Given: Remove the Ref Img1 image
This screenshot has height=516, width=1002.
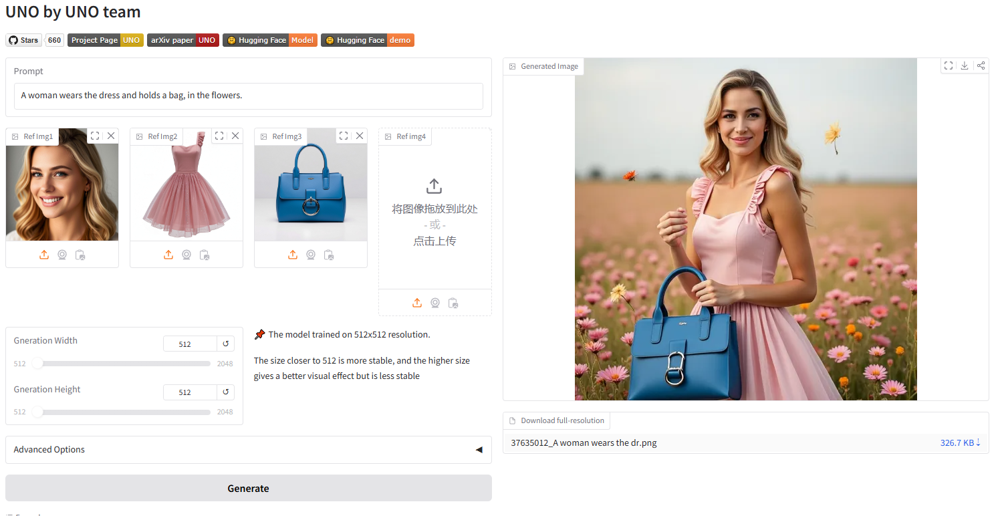Looking at the screenshot, I should 111,136.
